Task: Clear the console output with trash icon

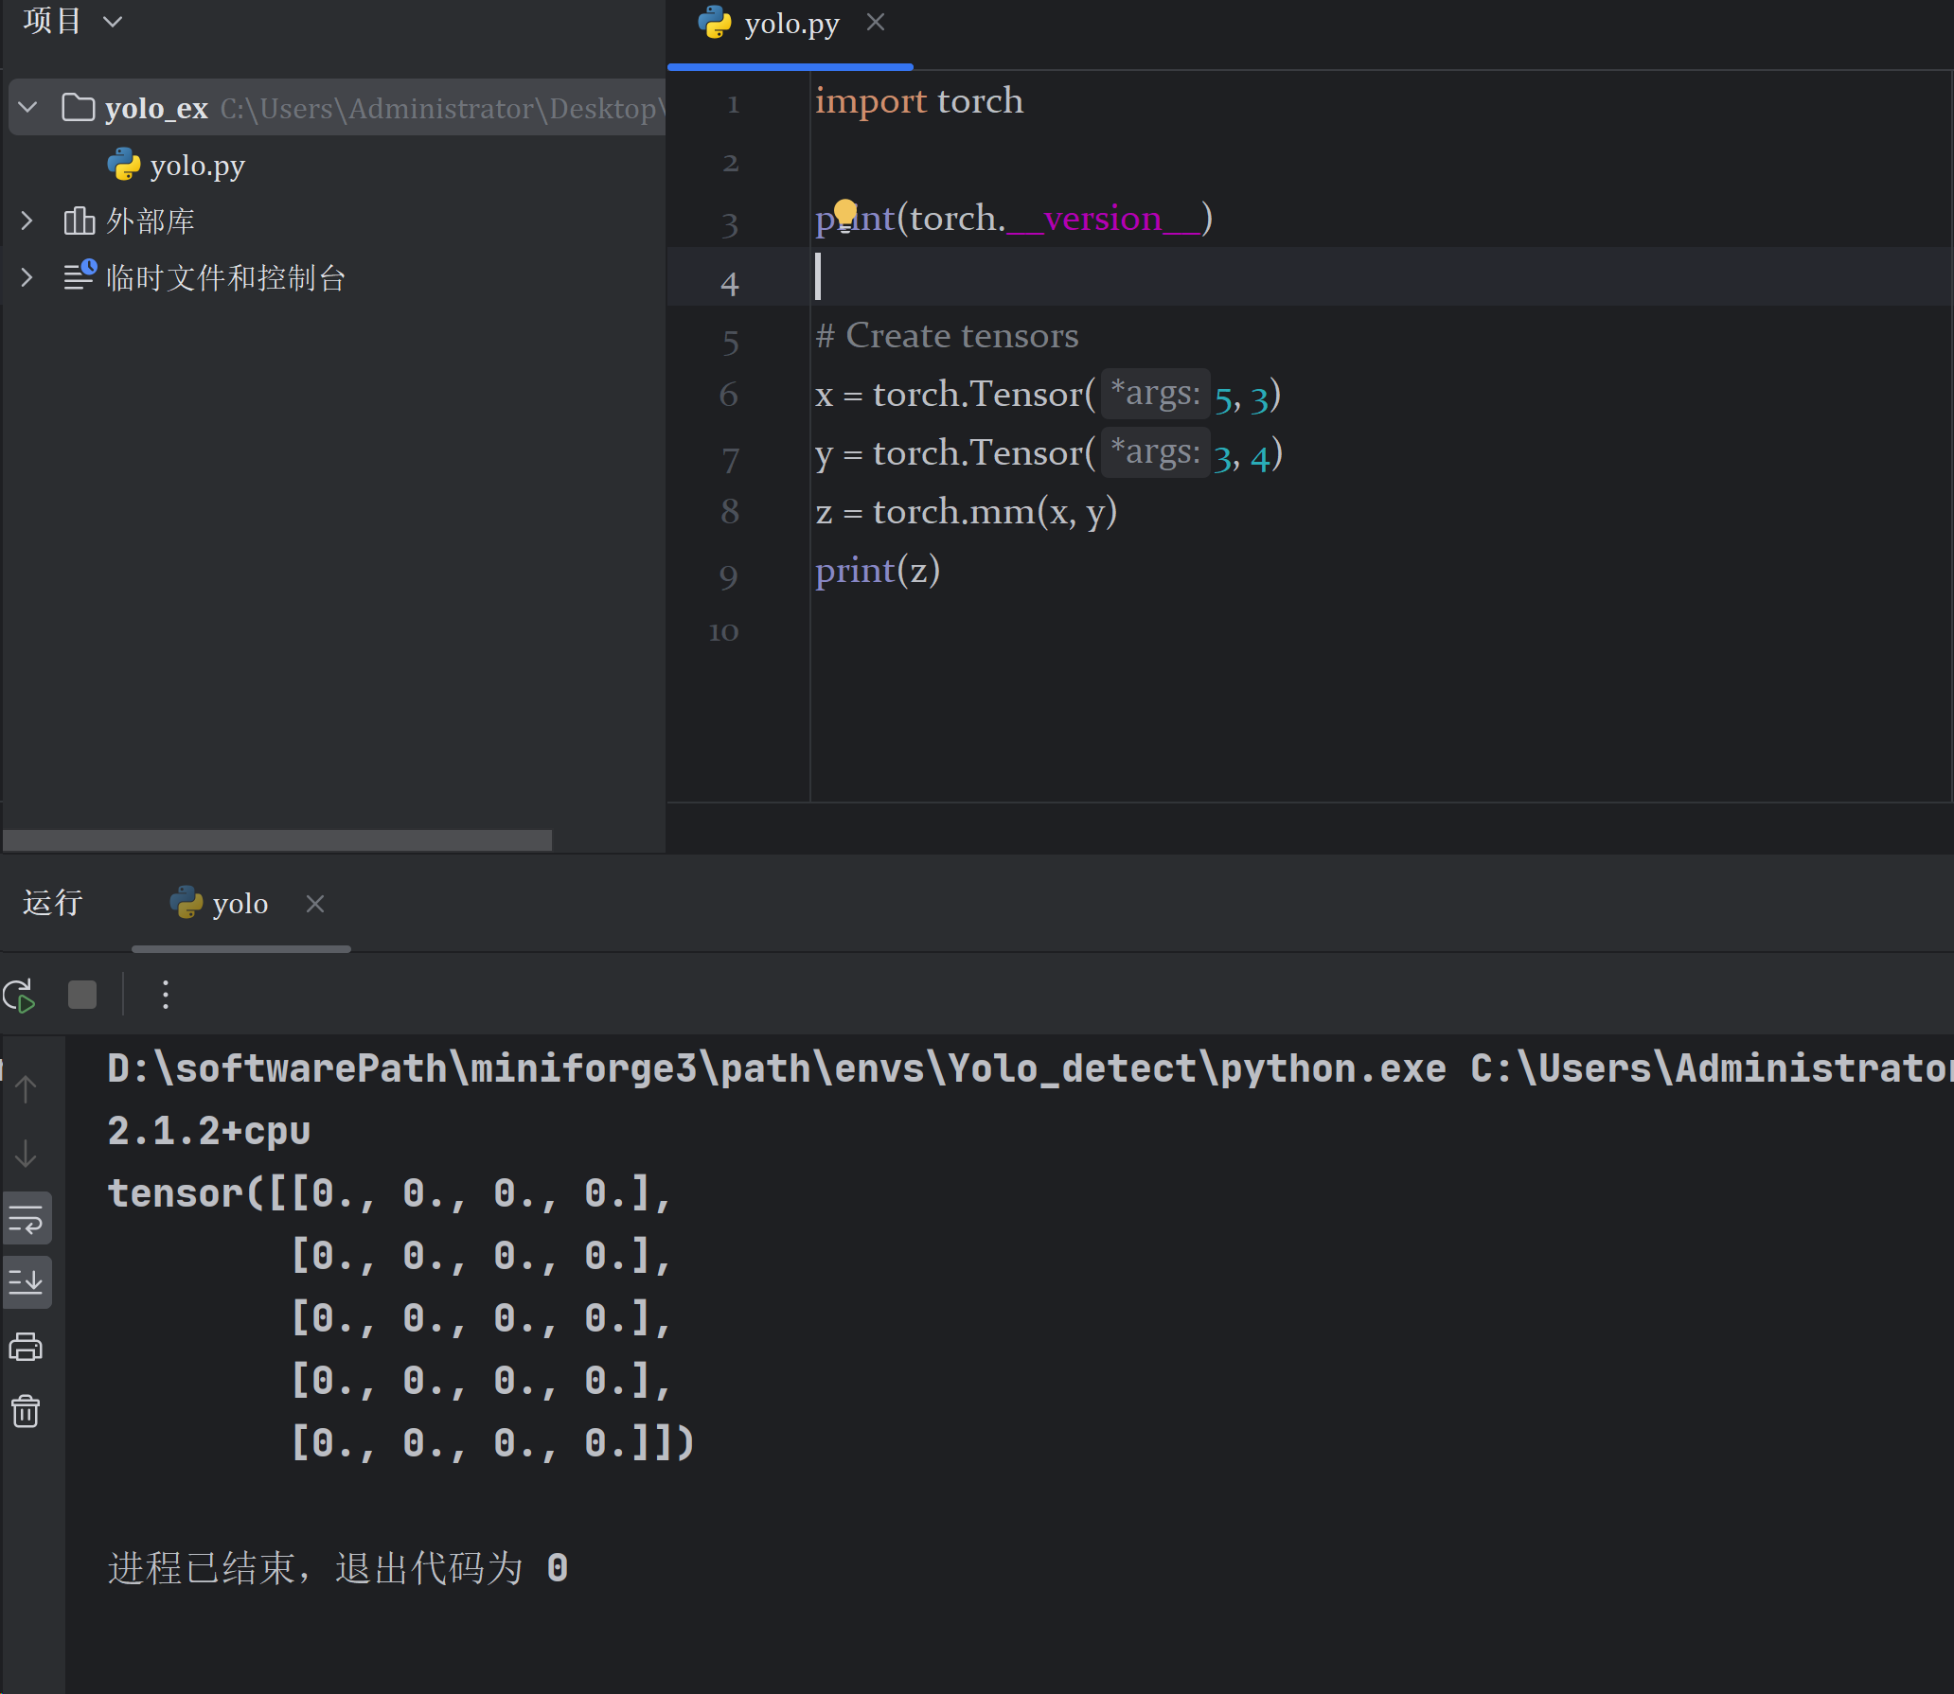Action: pos(26,1411)
